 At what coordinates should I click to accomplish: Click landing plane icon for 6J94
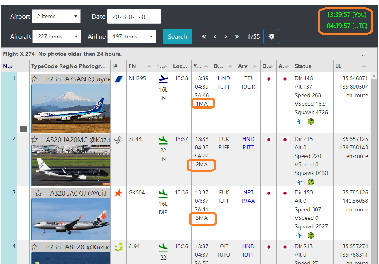pos(163,247)
